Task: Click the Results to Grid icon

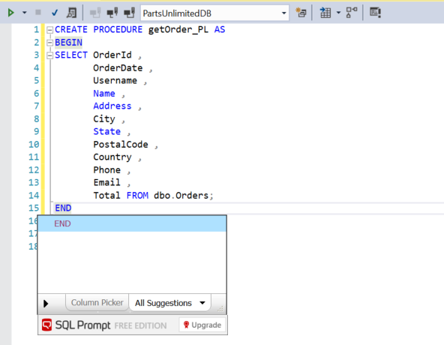Action: [x=325, y=13]
